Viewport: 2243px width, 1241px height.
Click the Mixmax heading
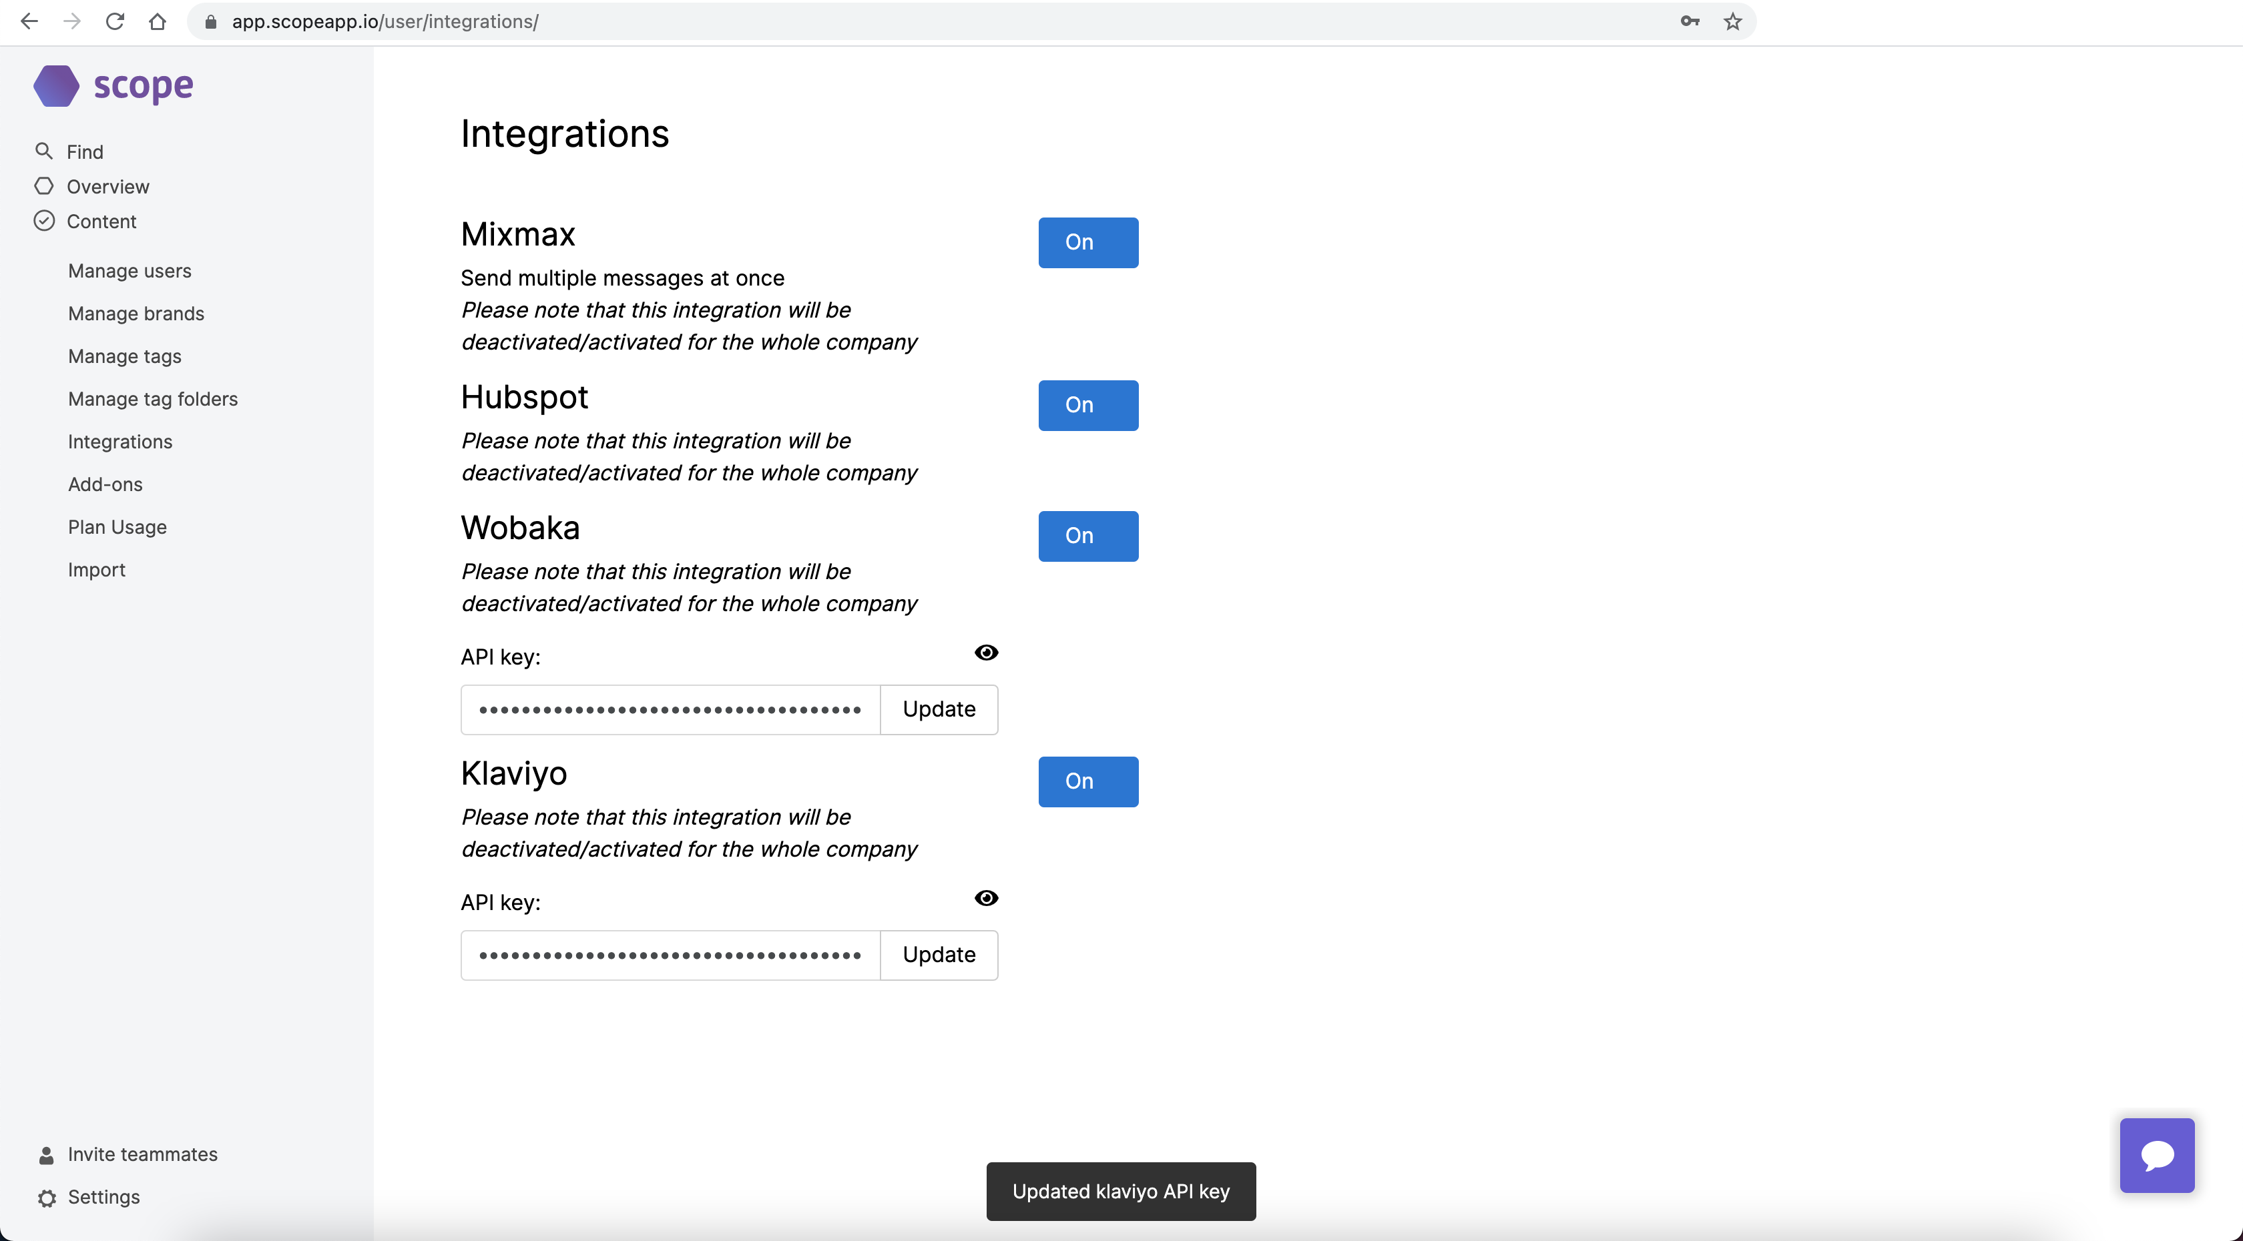[x=518, y=234]
